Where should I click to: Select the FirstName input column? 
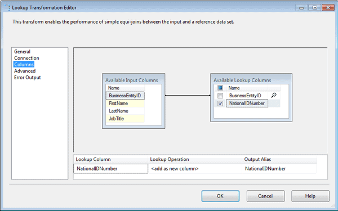(125, 104)
